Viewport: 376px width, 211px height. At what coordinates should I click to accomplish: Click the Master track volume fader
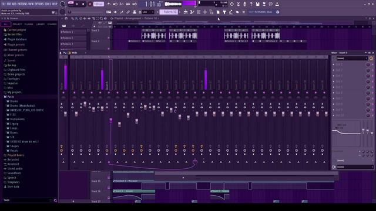65,114
